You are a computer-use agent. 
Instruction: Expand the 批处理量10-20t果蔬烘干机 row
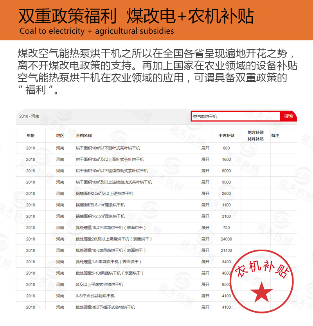(x=205, y=250)
